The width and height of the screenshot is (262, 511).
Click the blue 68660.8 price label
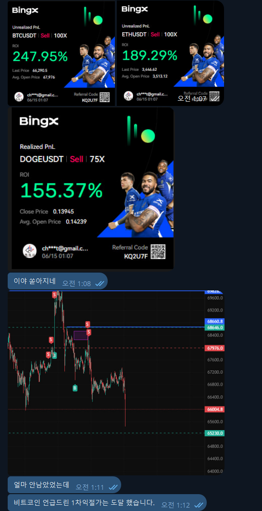click(x=215, y=321)
